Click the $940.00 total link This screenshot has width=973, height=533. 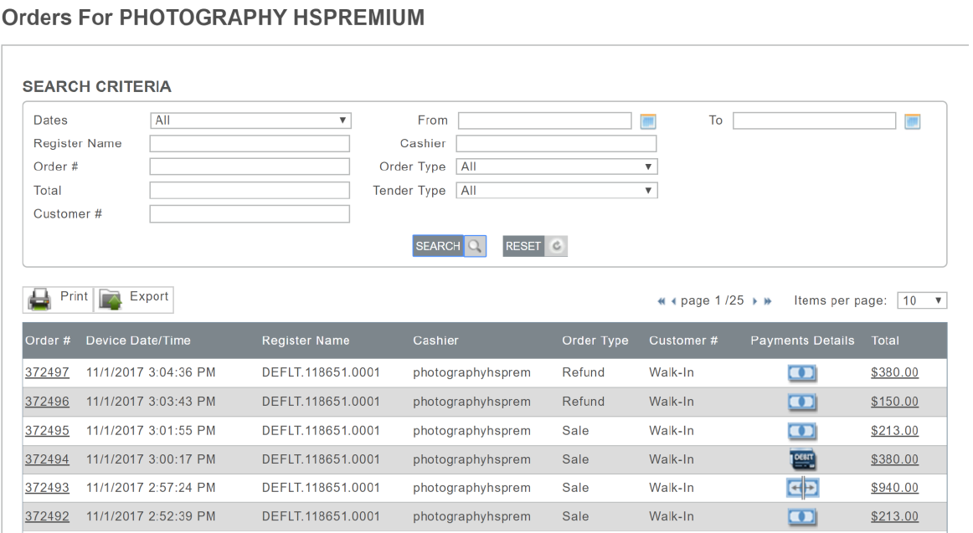(x=894, y=488)
